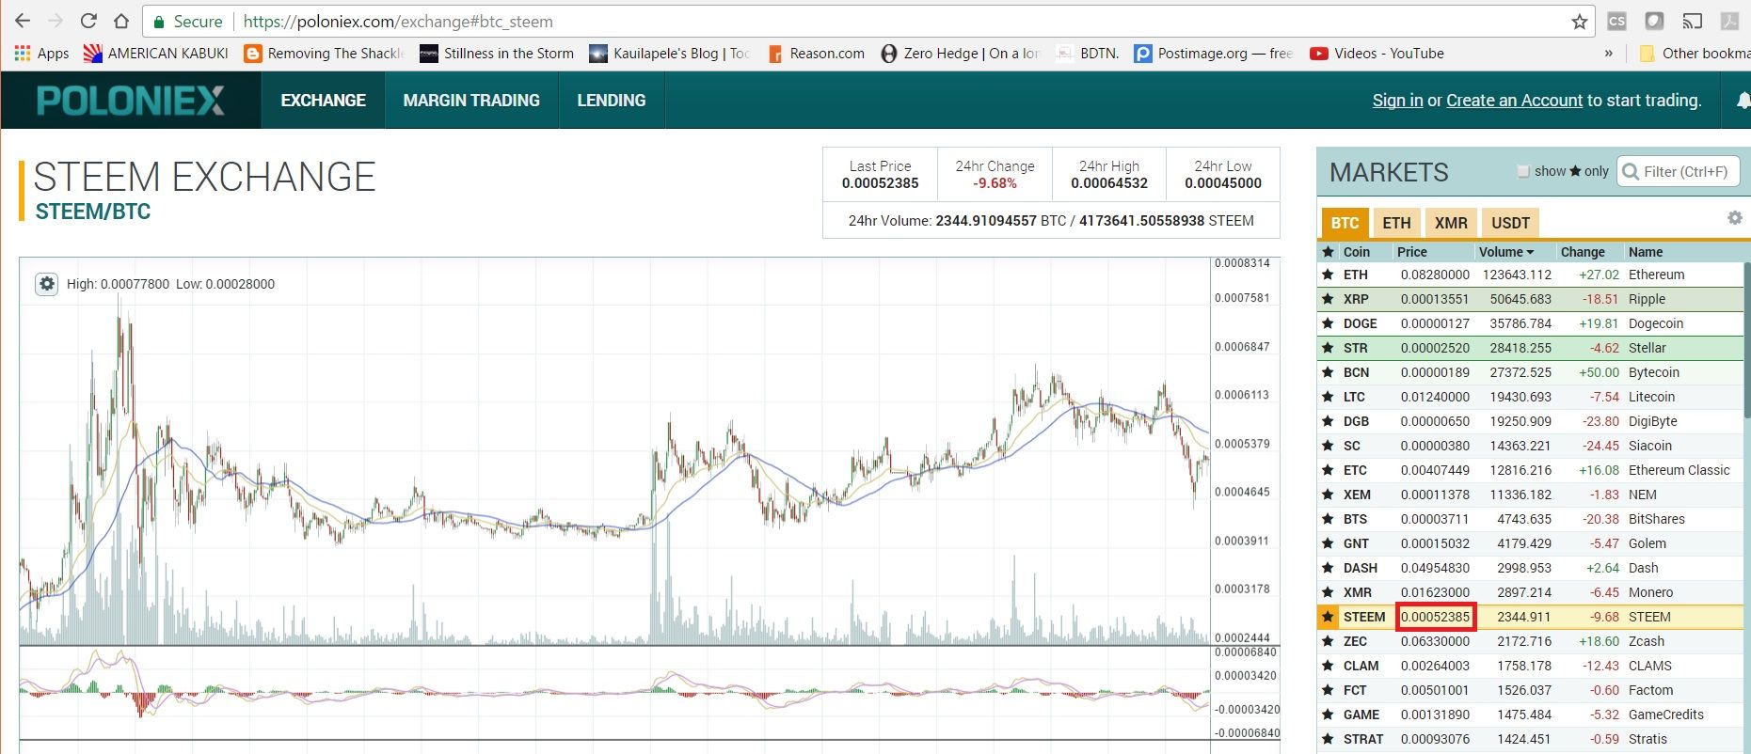Sort markets by Volume column
The image size is (1751, 754).
(x=1505, y=252)
